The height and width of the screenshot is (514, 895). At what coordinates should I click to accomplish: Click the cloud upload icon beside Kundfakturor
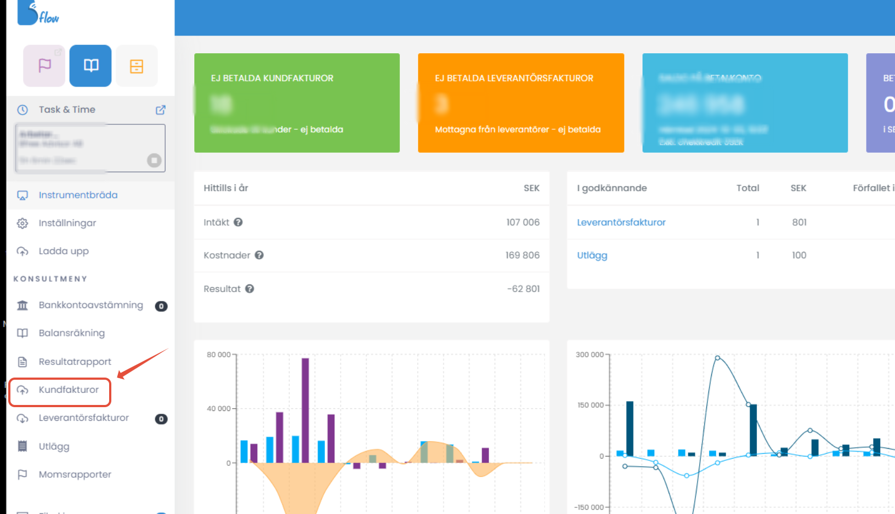pyautogui.click(x=22, y=390)
